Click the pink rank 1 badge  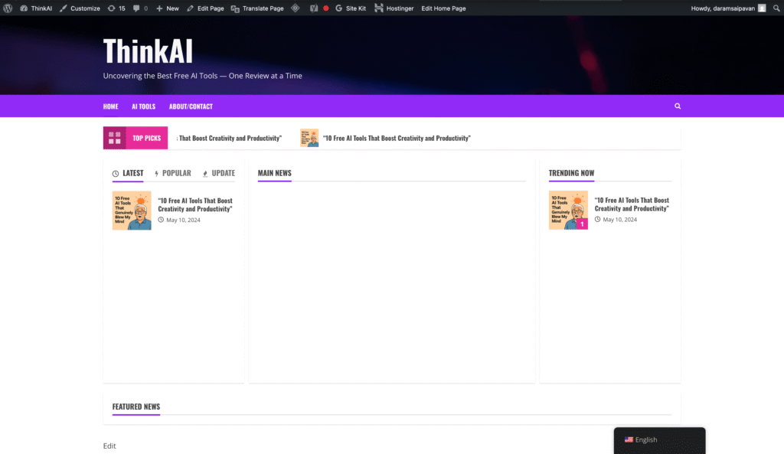582,224
